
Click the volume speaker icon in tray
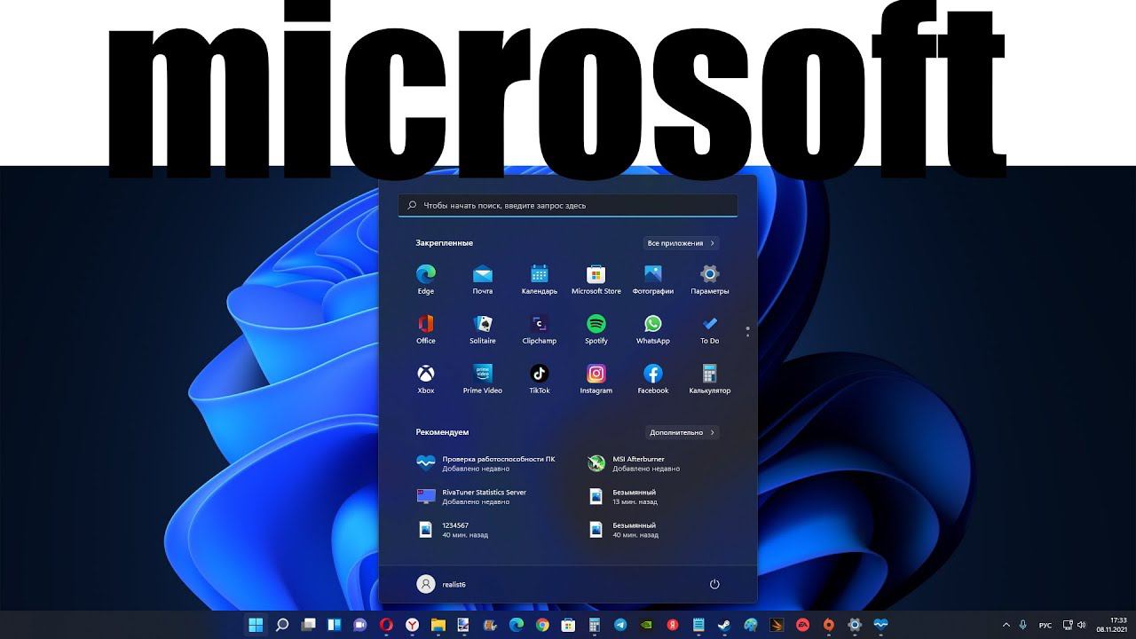(x=1081, y=625)
